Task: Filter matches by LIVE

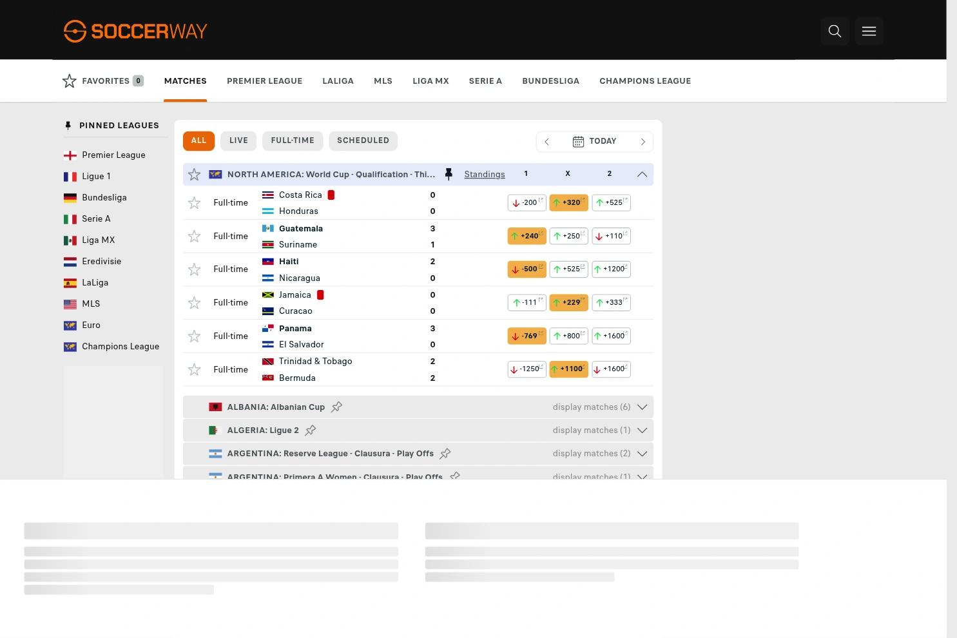Action: click(x=238, y=140)
